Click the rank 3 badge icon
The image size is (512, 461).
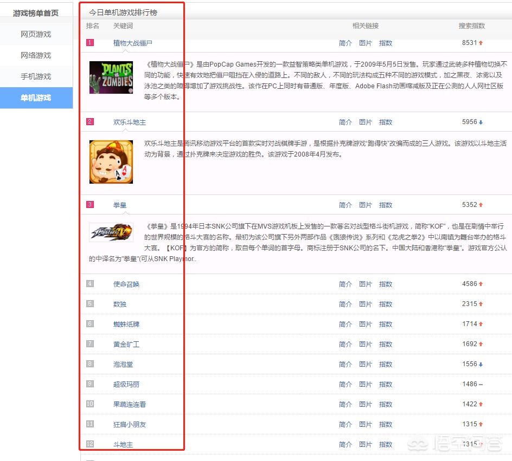pos(90,204)
